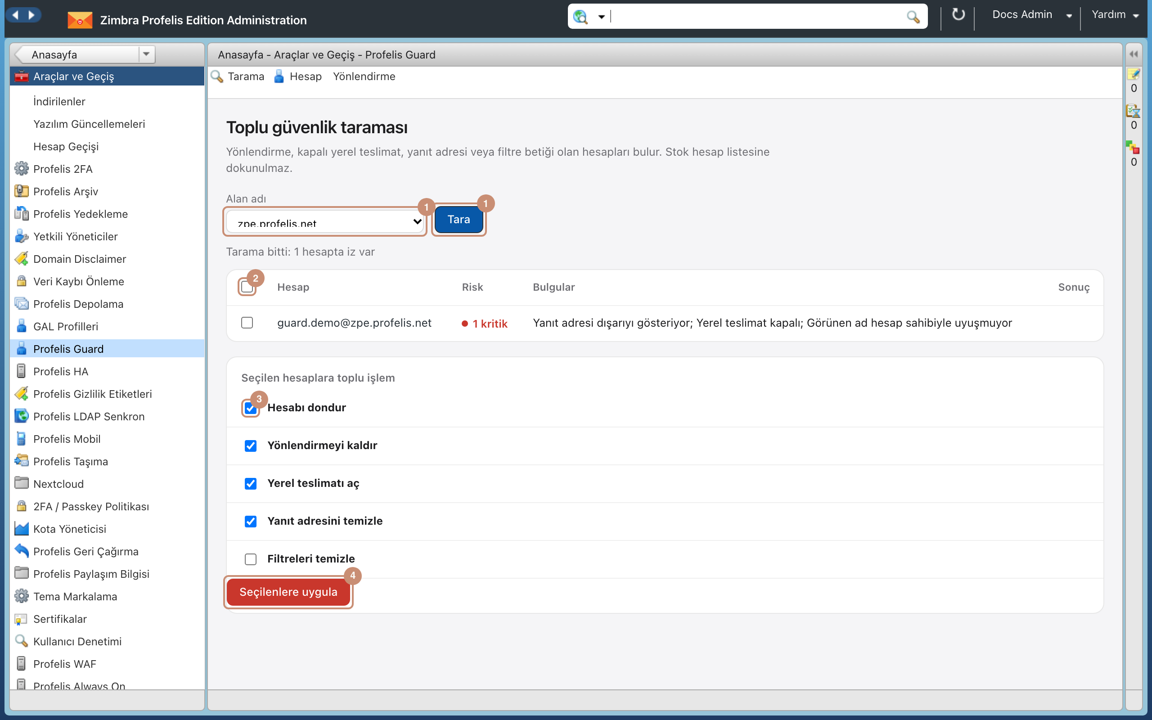Open Domain Disclaimer icon in sidebar
This screenshot has height=720, width=1152.
pos(21,259)
